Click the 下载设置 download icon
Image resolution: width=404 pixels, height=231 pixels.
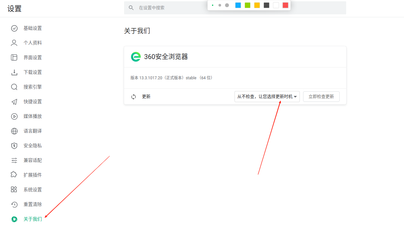pyautogui.click(x=14, y=72)
